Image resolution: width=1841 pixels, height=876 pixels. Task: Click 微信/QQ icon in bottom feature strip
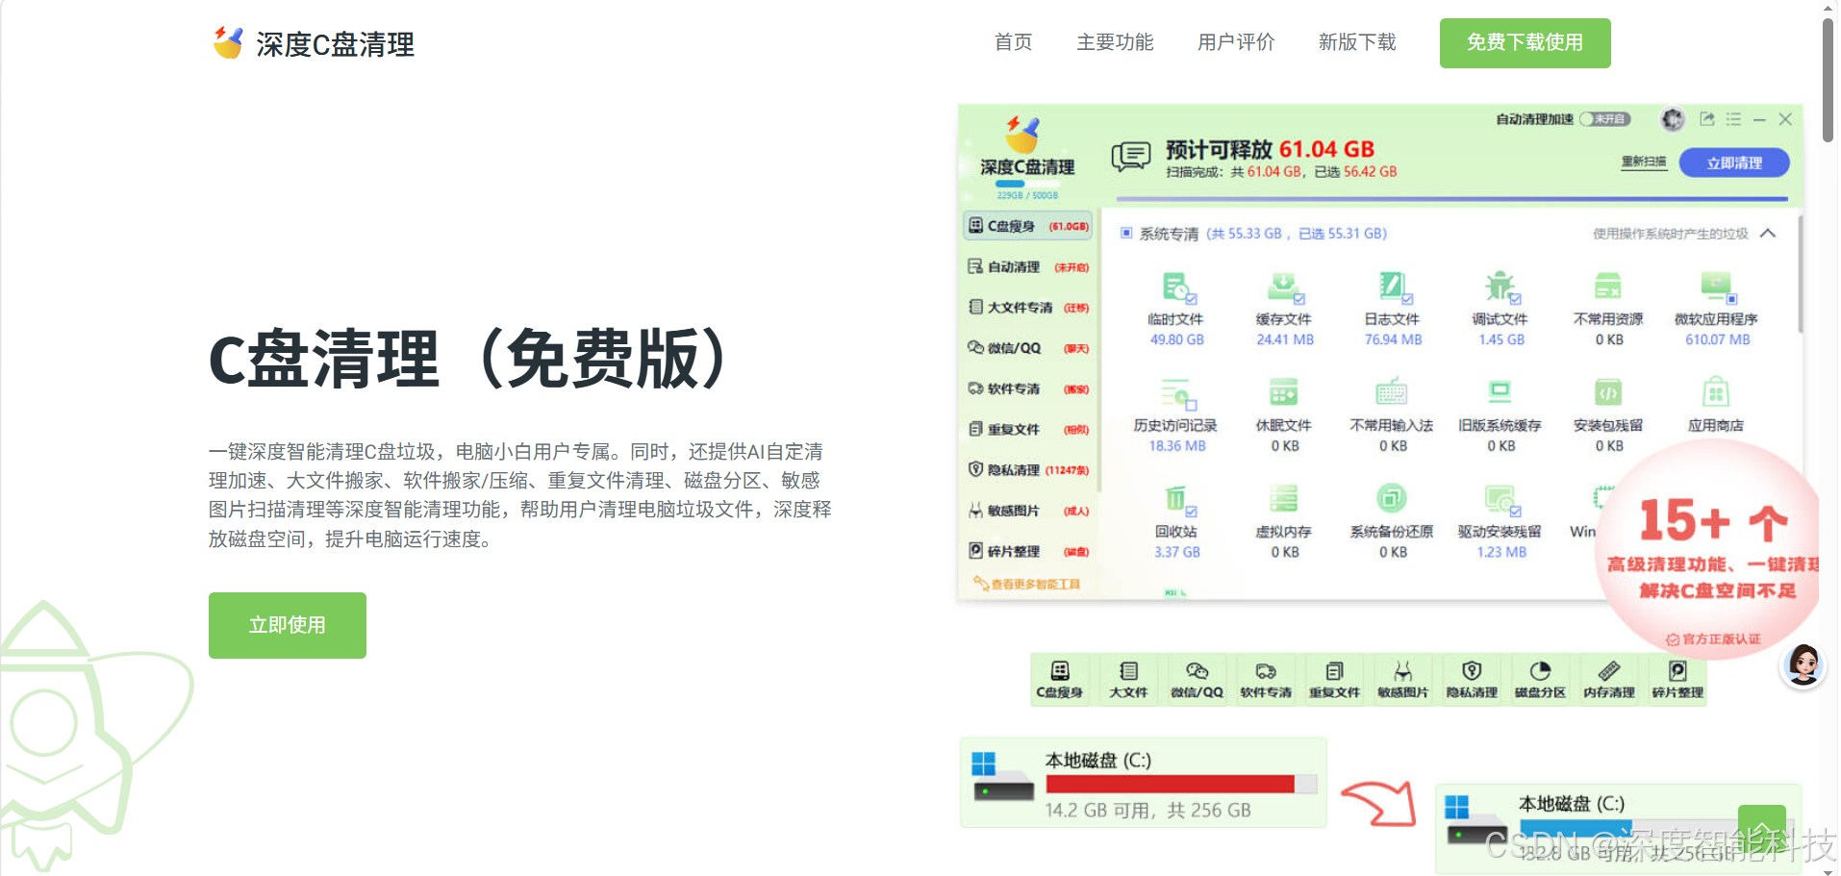[x=1198, y=671]
